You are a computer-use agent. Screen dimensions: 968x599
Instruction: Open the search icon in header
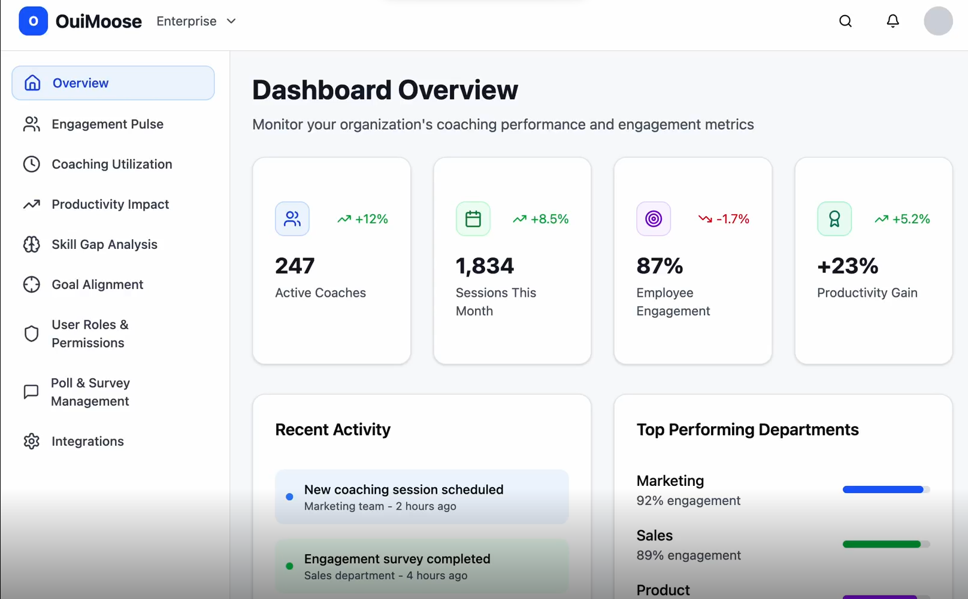(845, 22)
